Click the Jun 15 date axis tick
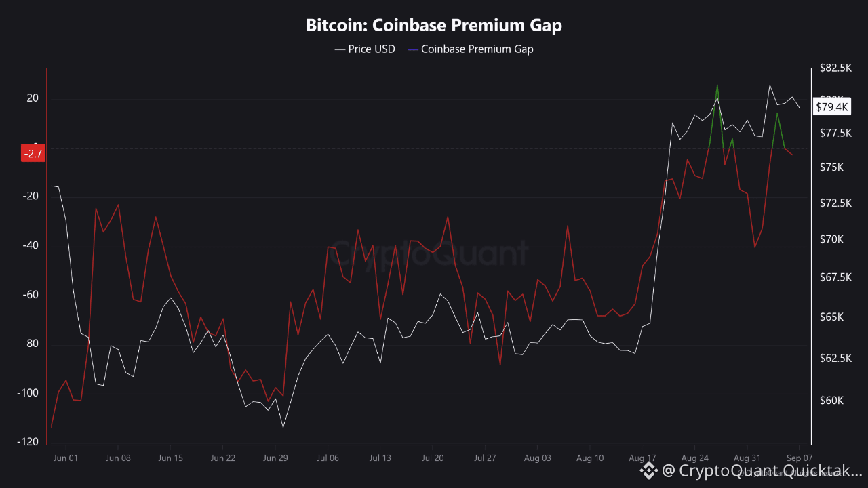This screenshot has height=488, width=868. click(171, 458)
